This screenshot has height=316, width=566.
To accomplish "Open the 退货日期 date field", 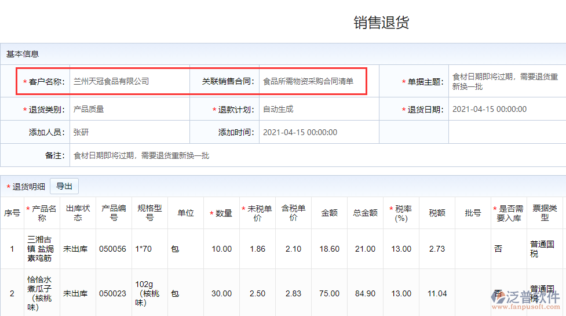I will tap(505, 109).
